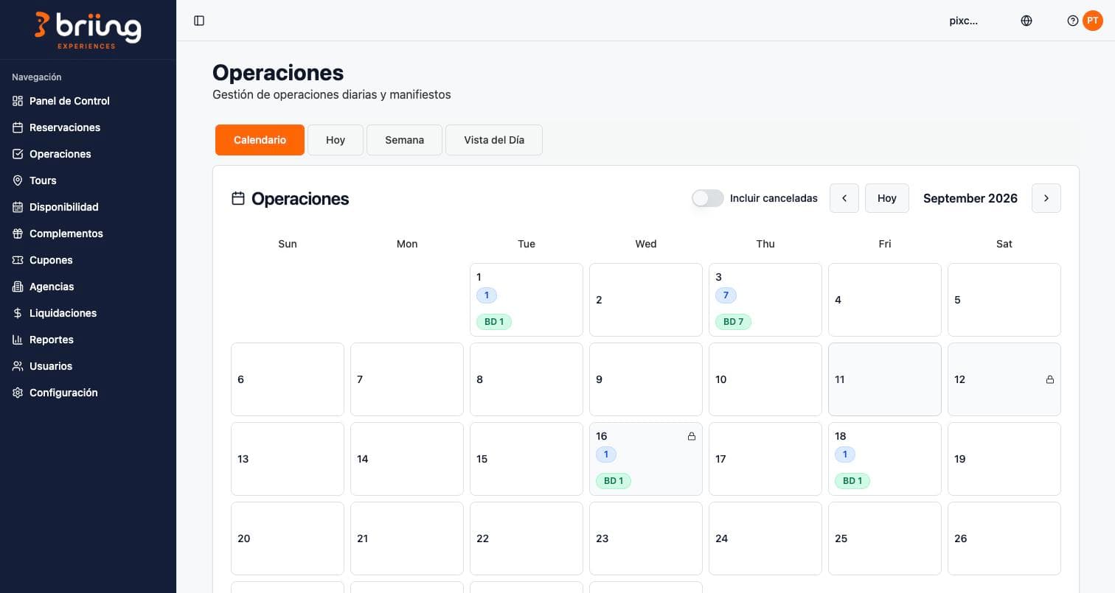Image resolution: width=1115 pixels, height=593 pixels.
Task: Click the blue 1 badge on day 18
Action: [845, 455]
